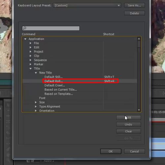The image size is (165, 165).
Task: Expand the File command group
Action: click(30, 43)
